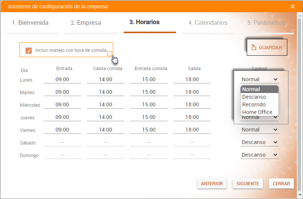Switch to the 1. Bienvenida tab
The height and width of the screenshot is (199, 303).
[28, 23]
